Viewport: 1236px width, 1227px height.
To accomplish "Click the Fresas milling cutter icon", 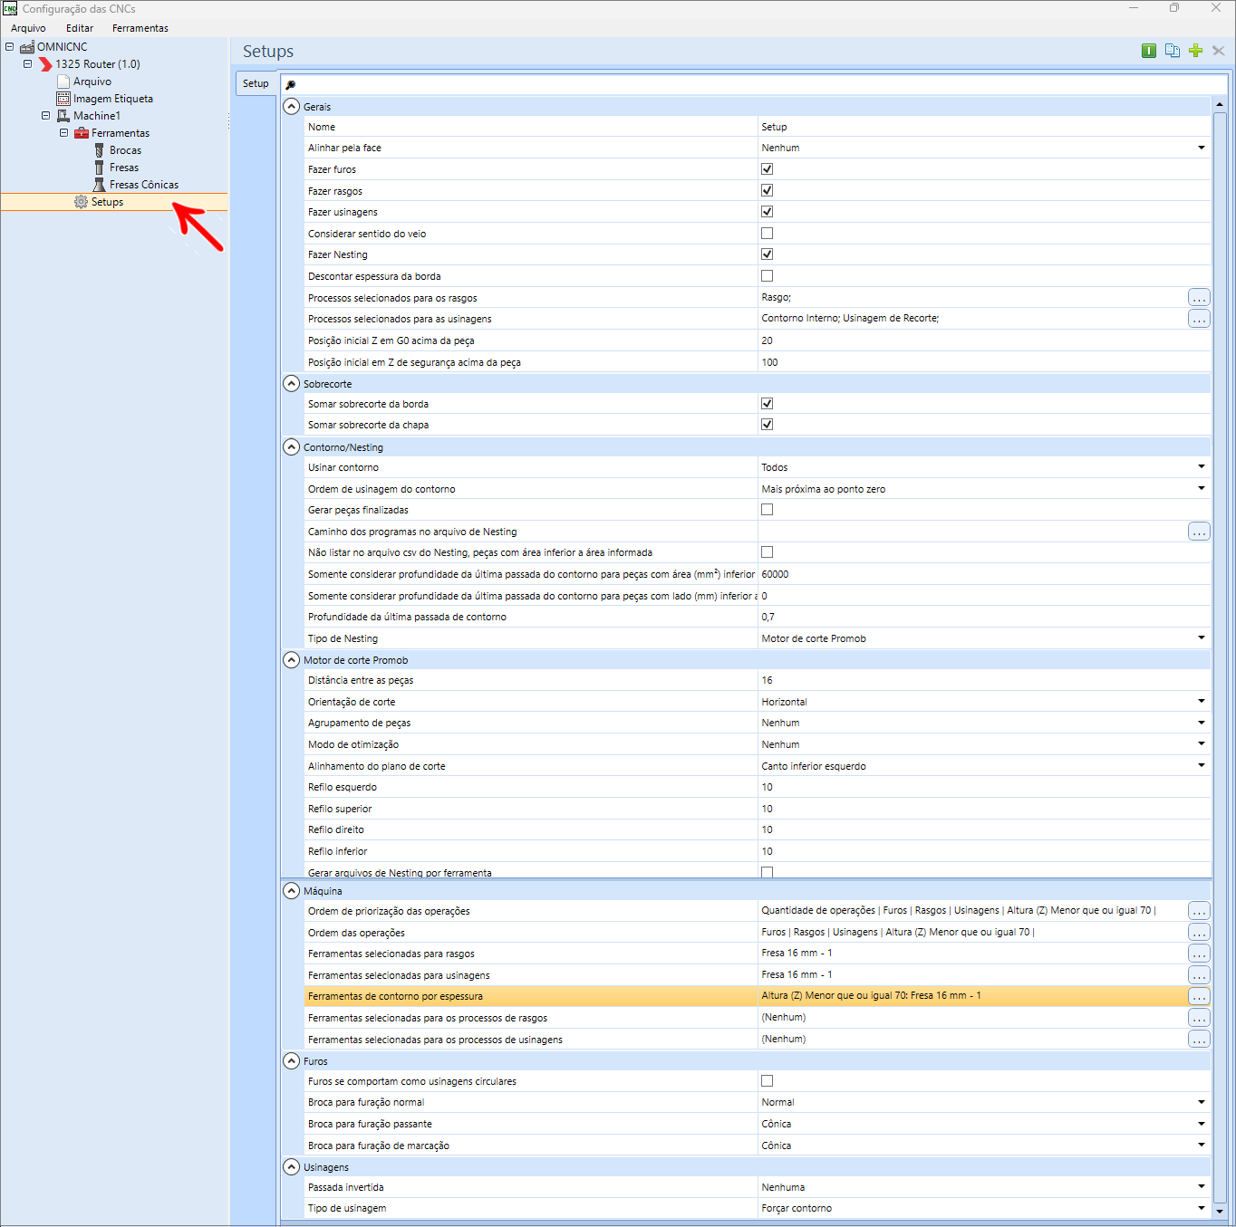I will point(100,168).
